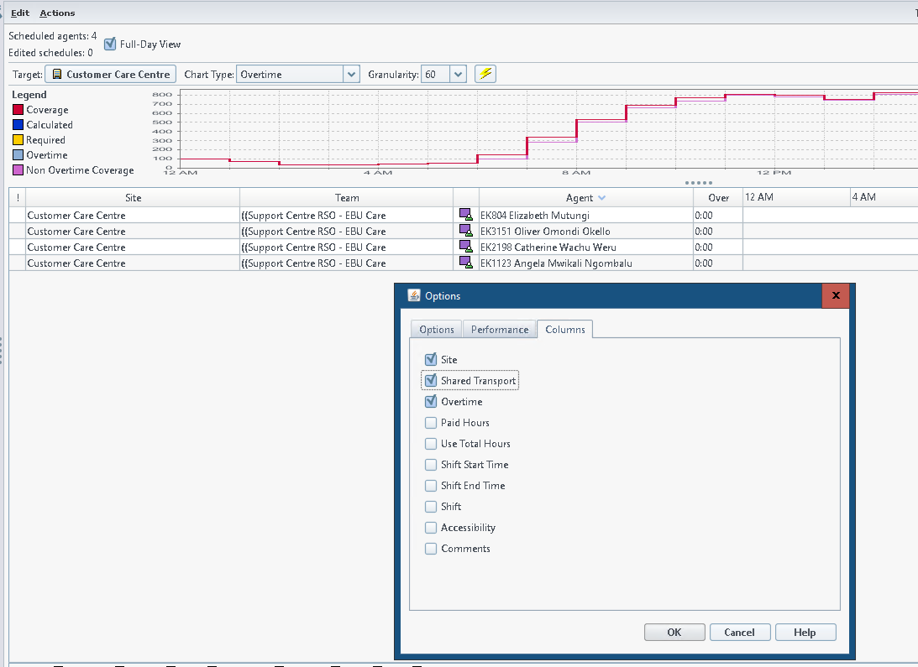Click agent status icon for Oliver Omondi Okello
This screenshot has height=667, width=918.
pos(465,231)
